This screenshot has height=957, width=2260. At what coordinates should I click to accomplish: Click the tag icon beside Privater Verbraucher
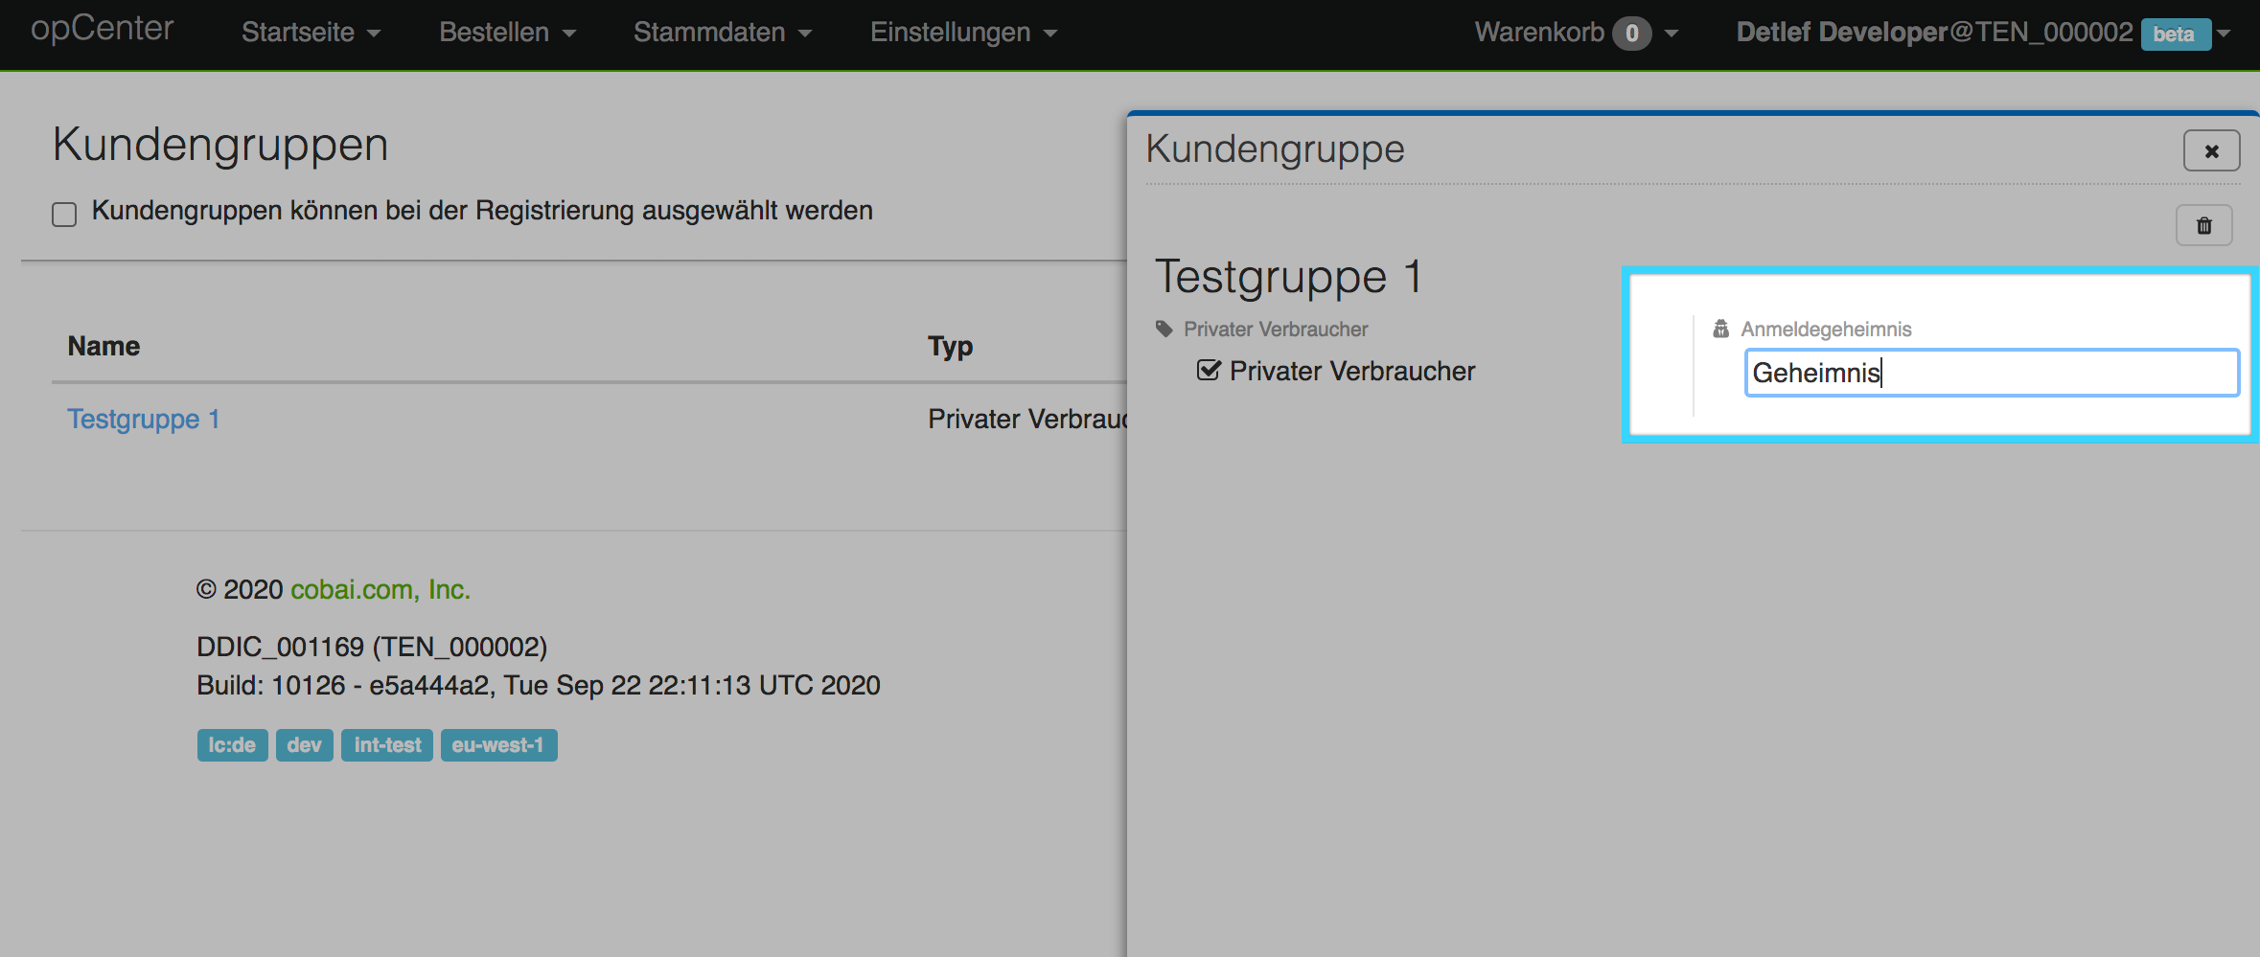(1165, 329)
